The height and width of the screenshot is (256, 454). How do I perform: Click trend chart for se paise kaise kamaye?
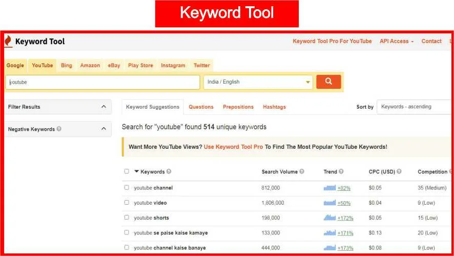tap(329, 232)
